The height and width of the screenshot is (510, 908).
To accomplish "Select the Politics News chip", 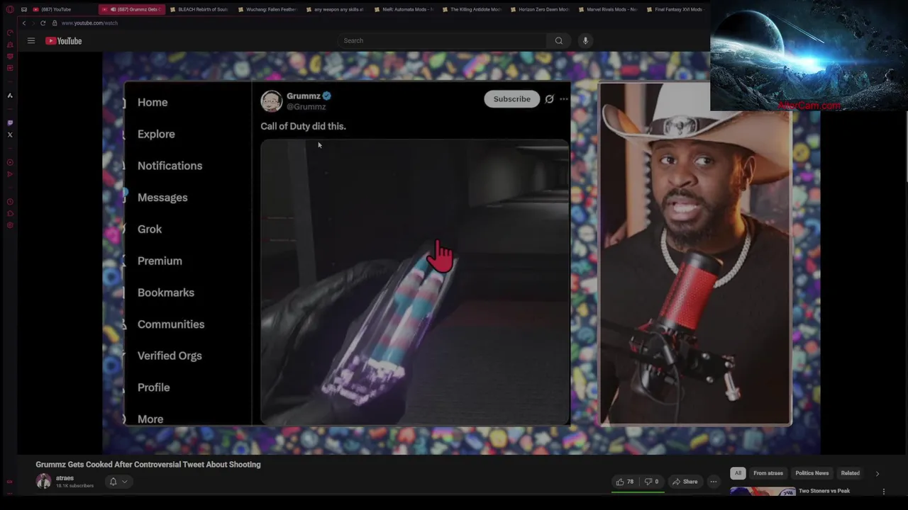I will coord(812,473).
